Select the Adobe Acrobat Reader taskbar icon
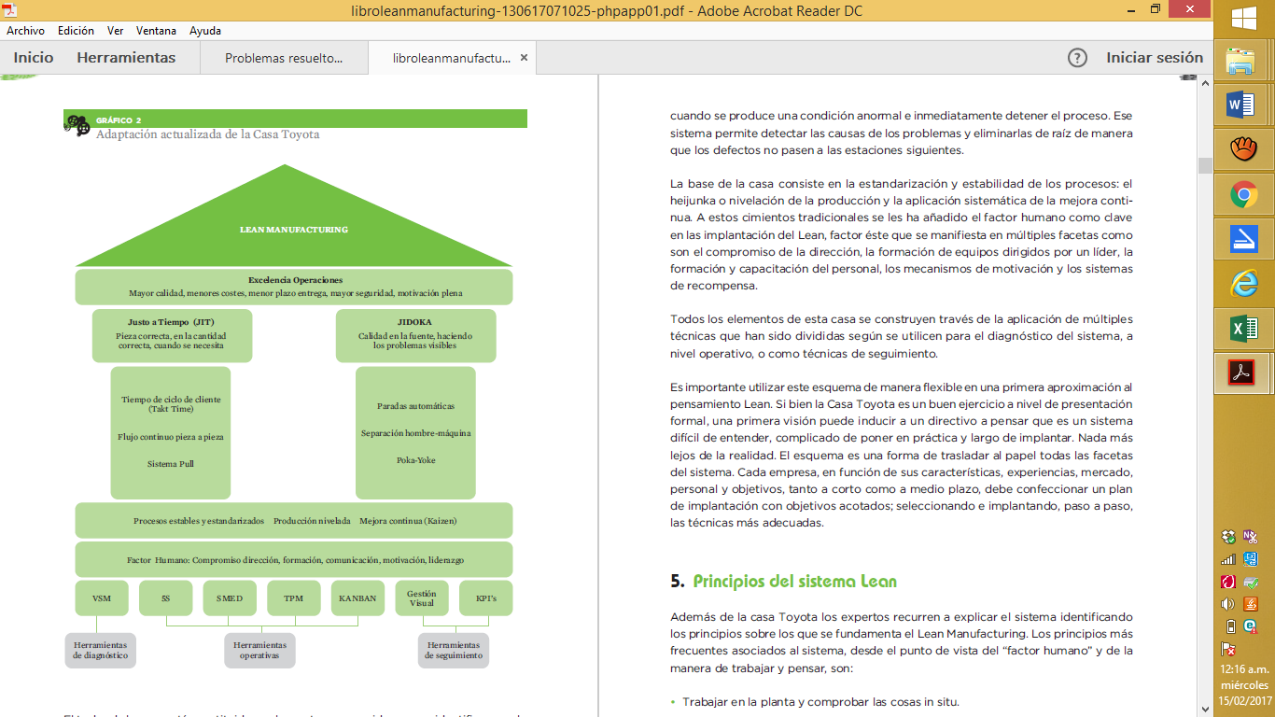Screen dimensions: 1275x717 (1242, 373)
